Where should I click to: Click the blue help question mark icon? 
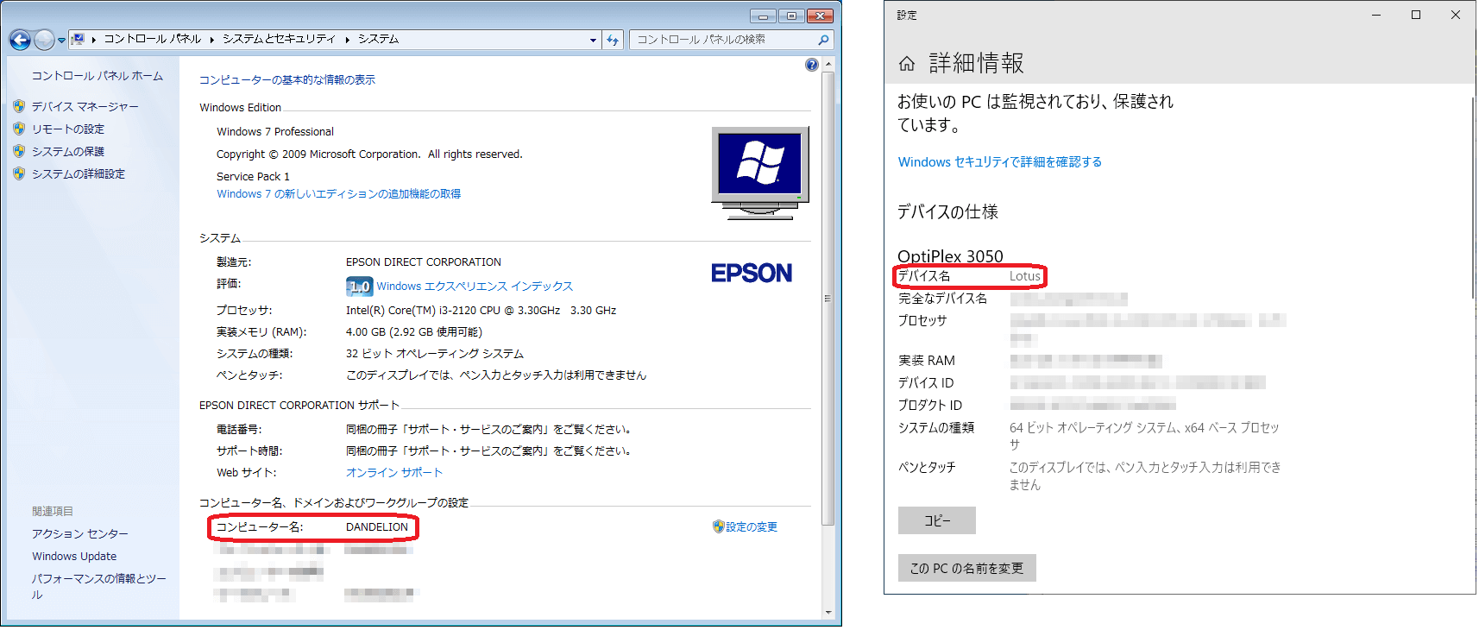pyautogui.click(x=811, y=65)
